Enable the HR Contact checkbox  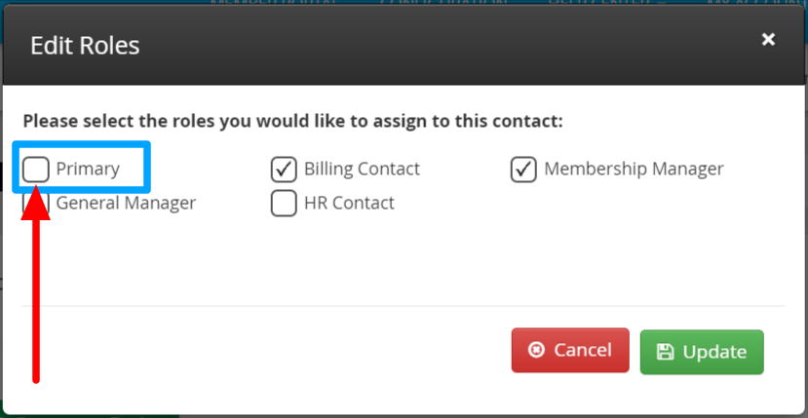point(284,203)
